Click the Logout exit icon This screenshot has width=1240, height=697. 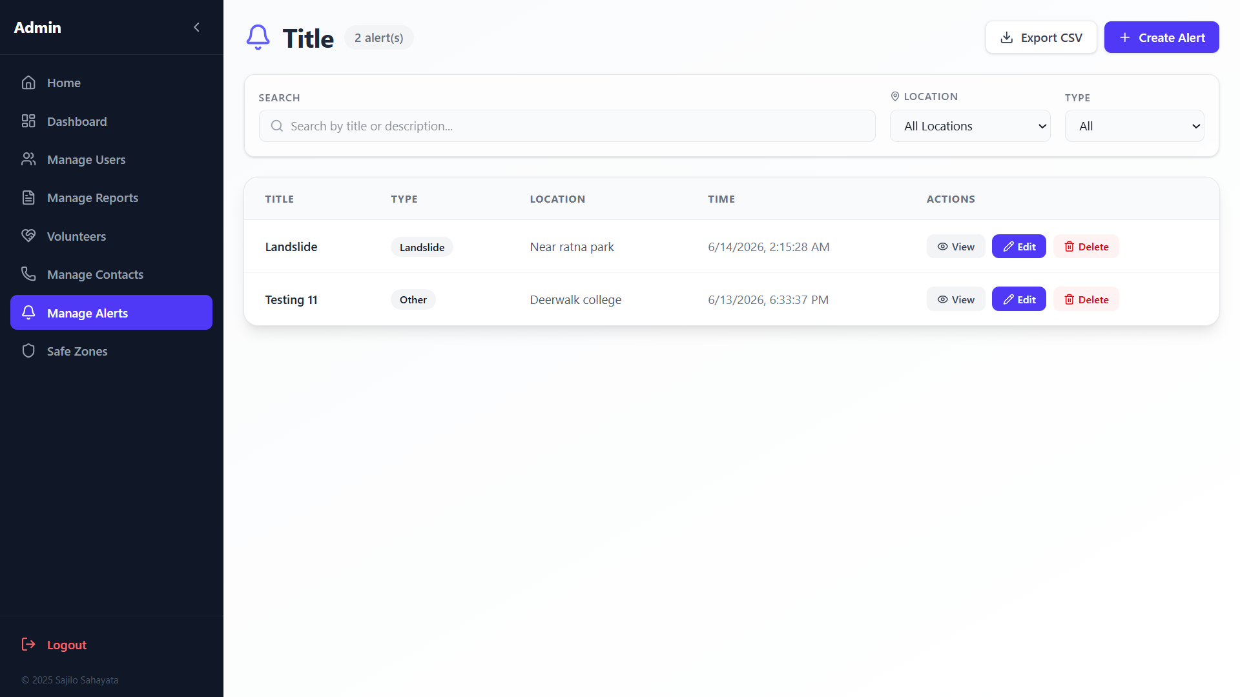point(28,644)
